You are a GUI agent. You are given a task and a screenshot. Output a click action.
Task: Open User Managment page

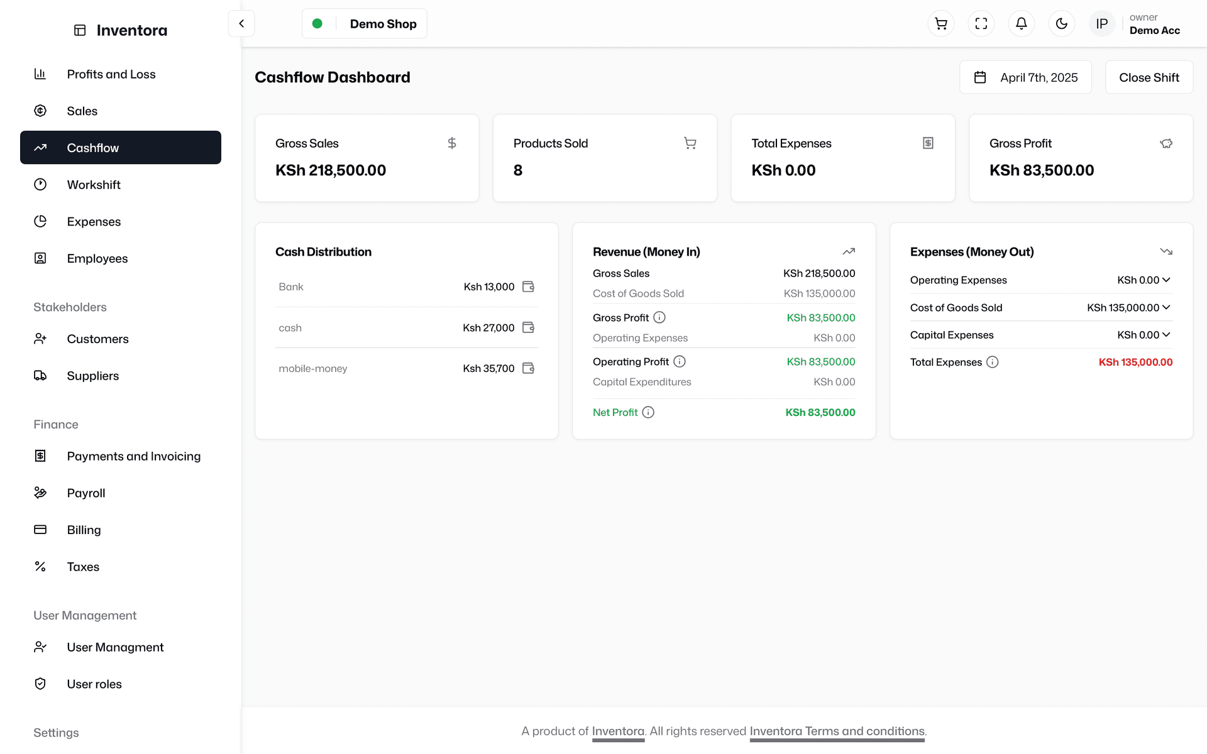coord(121,647)
